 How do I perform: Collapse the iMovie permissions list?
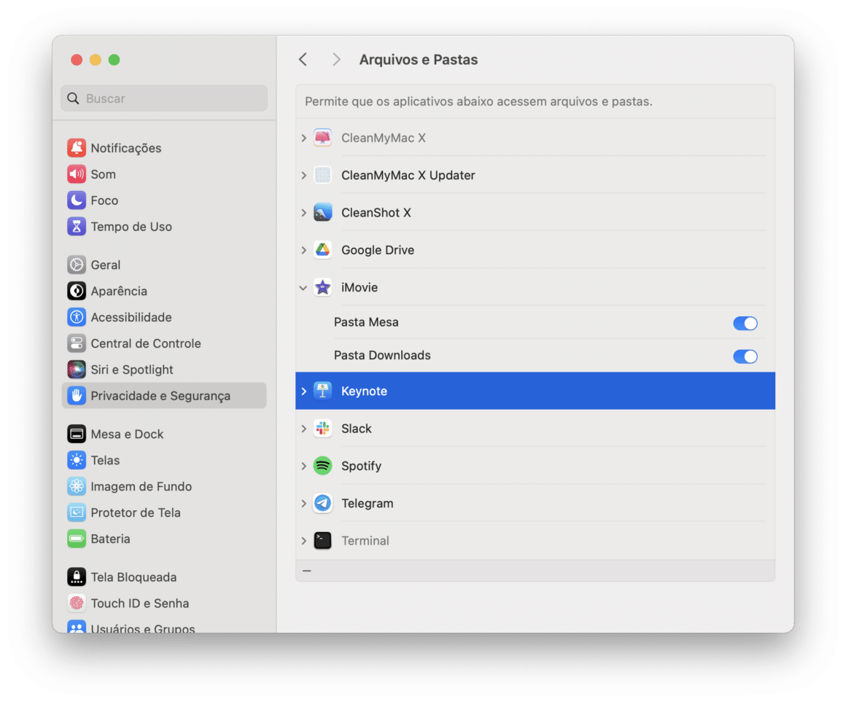(x=303, y=287)
